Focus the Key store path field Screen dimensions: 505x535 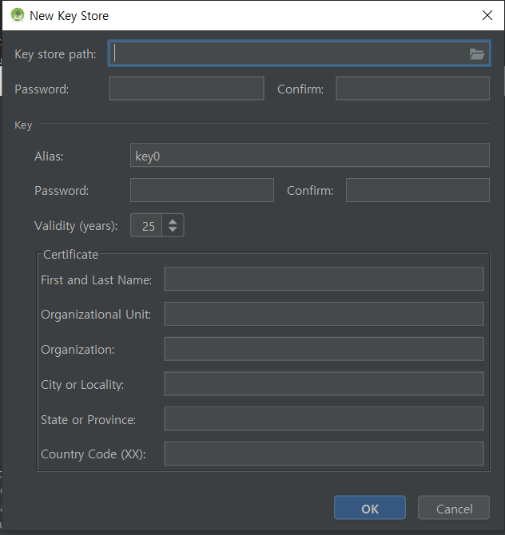pos(299,53)
